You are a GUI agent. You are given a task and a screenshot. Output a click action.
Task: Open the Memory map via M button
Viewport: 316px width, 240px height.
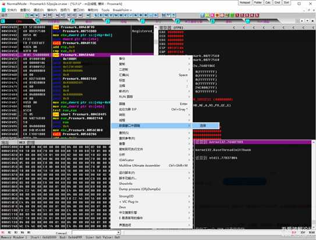coord(106,15)
